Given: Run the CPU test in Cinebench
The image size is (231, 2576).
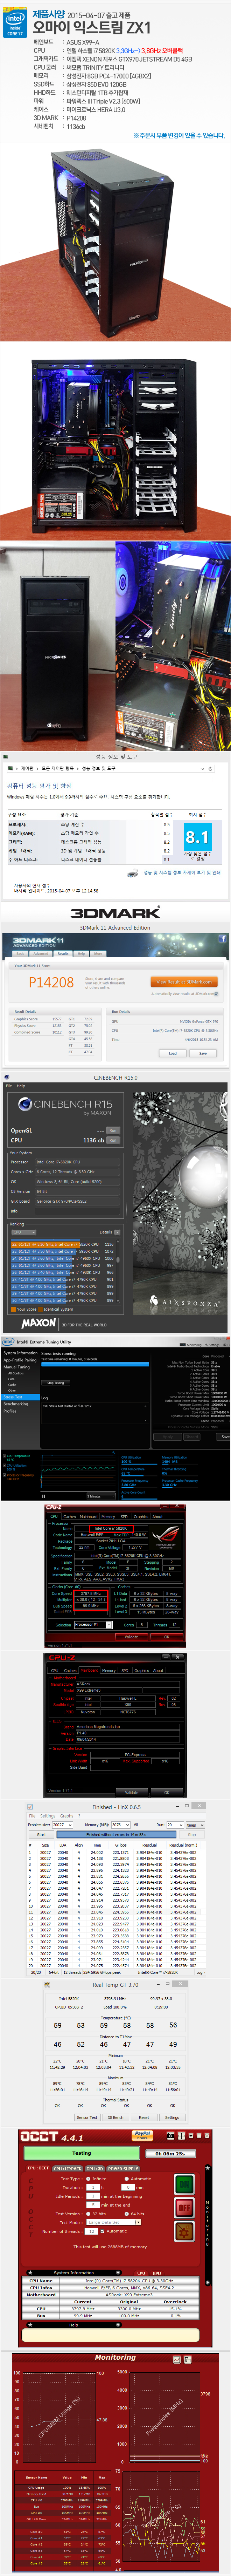Looking at the screenshot, I should tap(113, 1140).
